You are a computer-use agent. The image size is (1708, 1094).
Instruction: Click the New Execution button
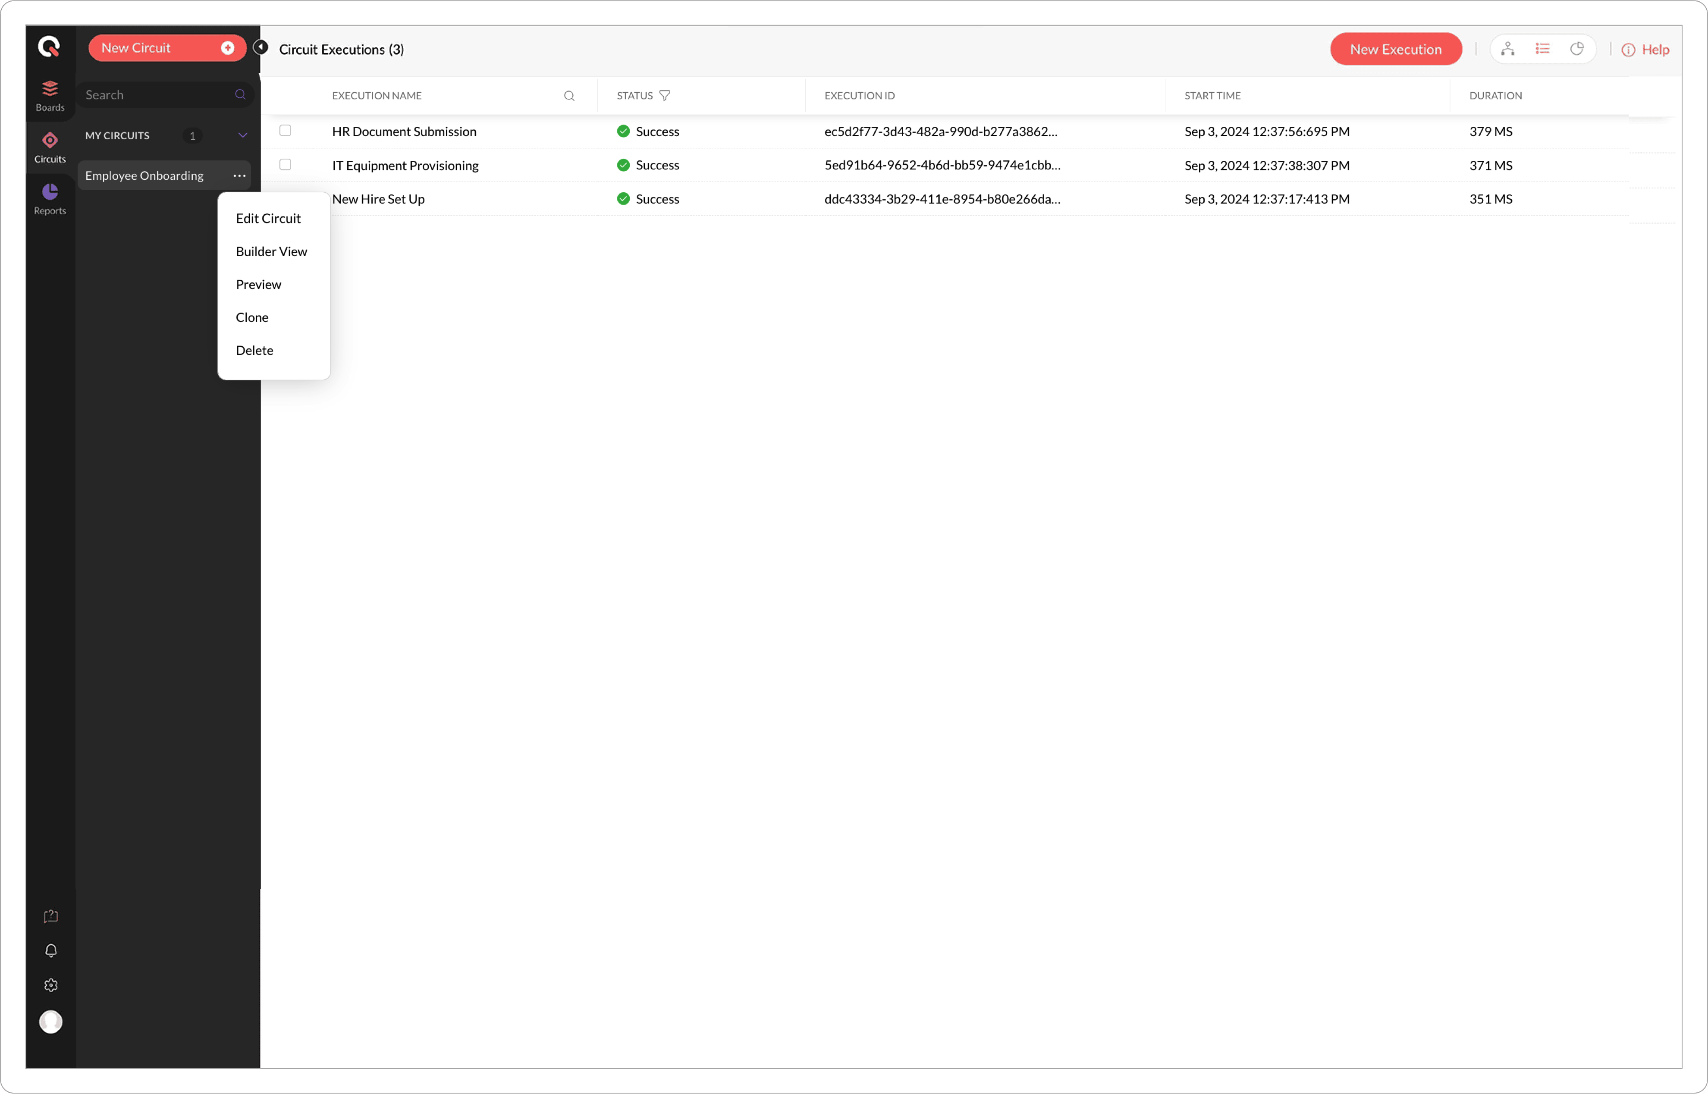point(1395,49)
